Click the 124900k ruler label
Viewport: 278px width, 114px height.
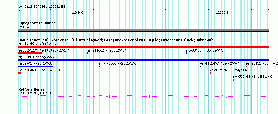point(79,12)
